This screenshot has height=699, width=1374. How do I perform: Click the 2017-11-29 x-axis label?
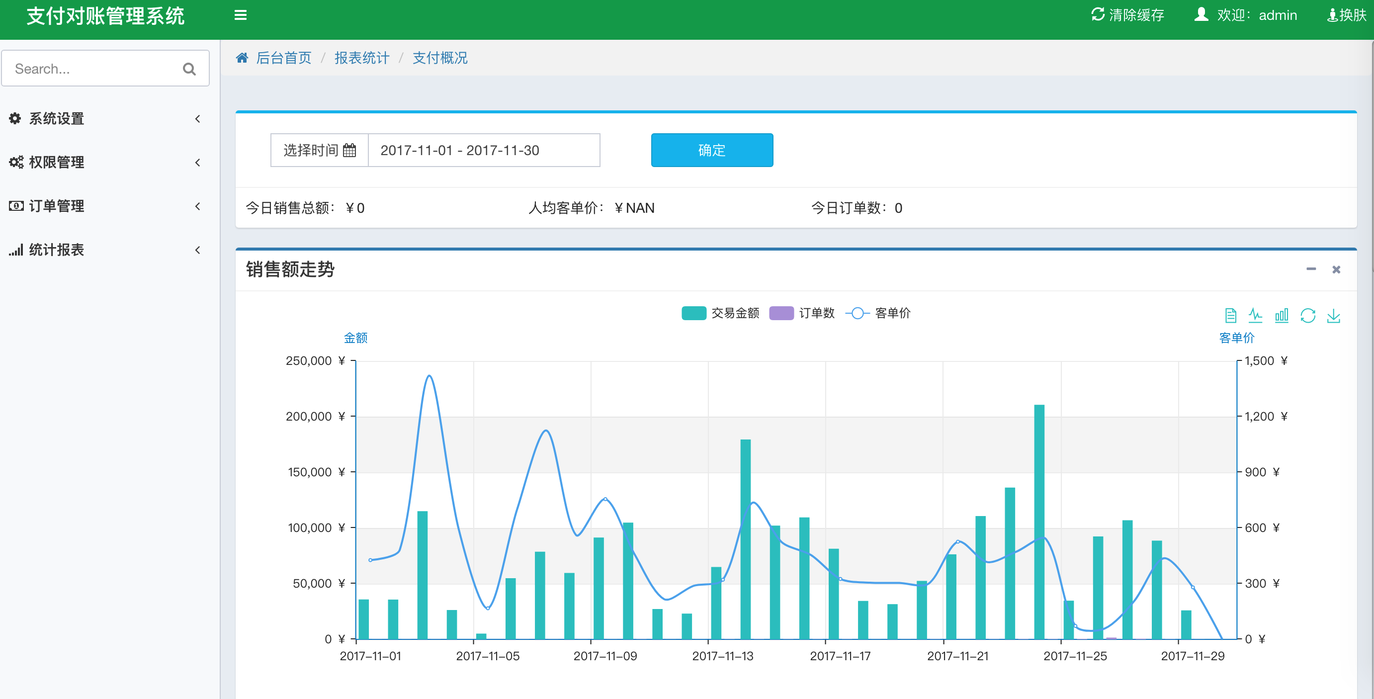(x=1193, y=656)
